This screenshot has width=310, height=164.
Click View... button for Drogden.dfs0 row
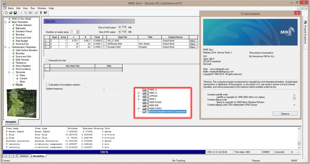193,47
